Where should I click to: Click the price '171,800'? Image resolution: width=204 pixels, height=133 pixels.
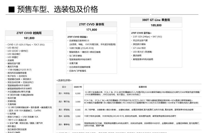tap(92, 30)
